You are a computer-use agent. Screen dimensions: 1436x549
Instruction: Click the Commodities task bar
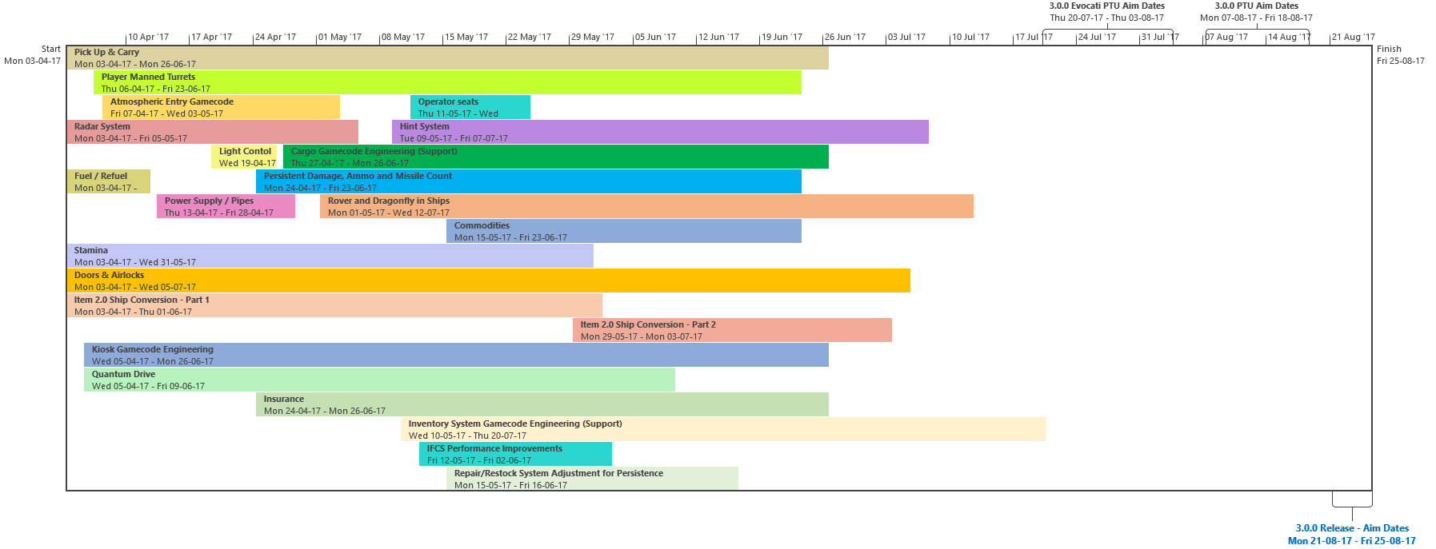tap(623, 231)
